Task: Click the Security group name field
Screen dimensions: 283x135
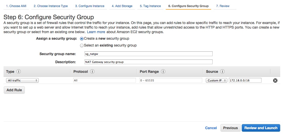Action: [x=148, y=54]
